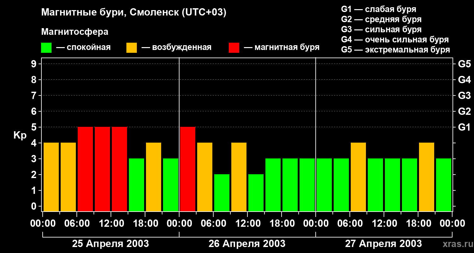Image resolution: width=474 pixels, height=253 pixels.
Task: Select the first red Kp 5 bar on 25 April
Action: coord(85,169)
